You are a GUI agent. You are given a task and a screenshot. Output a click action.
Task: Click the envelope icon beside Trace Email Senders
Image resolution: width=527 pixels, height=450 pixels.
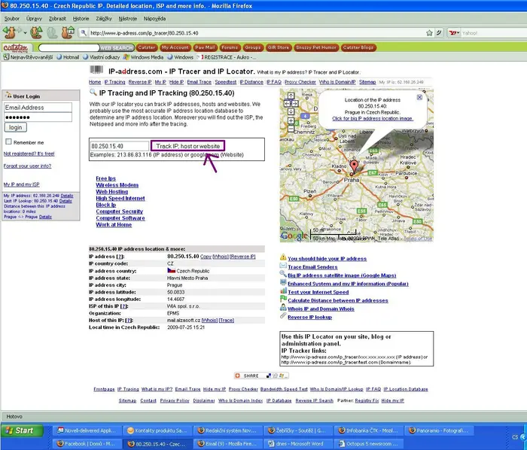pos(283,266)
